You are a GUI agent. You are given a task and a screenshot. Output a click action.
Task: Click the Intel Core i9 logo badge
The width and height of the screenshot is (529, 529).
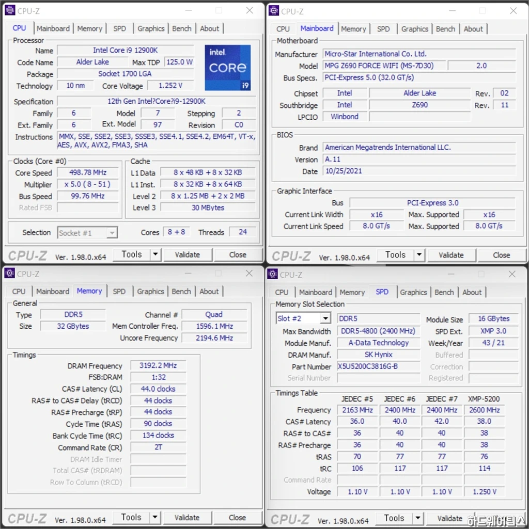tap(228, 68)
